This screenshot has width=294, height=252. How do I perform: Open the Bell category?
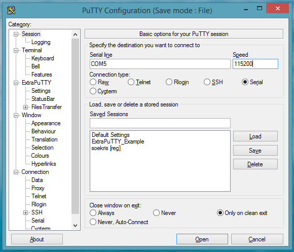click(35, 66)
